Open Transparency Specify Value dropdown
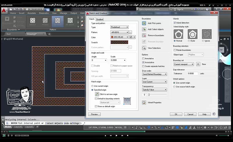This screenshot has width=233, height=142. point(155,90)
